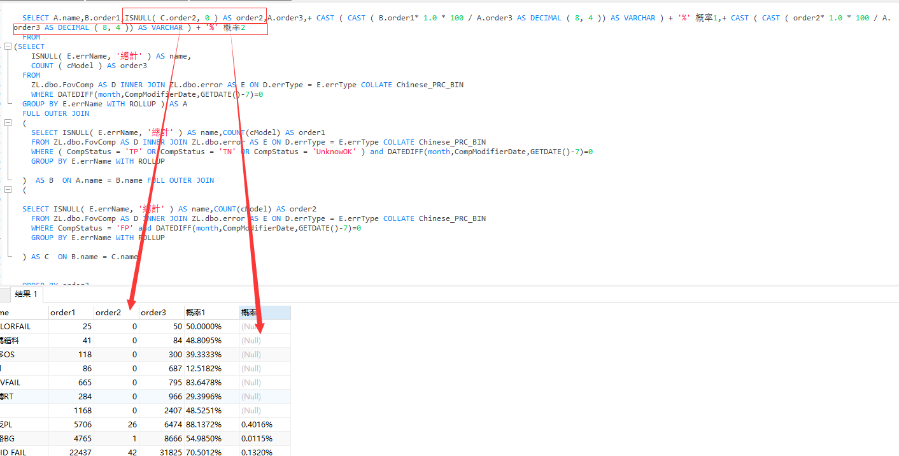The image size is (899, 456).
Task: Click the WHERE CompStatus = 'FP' code line
Action: (x=196, y=228)
